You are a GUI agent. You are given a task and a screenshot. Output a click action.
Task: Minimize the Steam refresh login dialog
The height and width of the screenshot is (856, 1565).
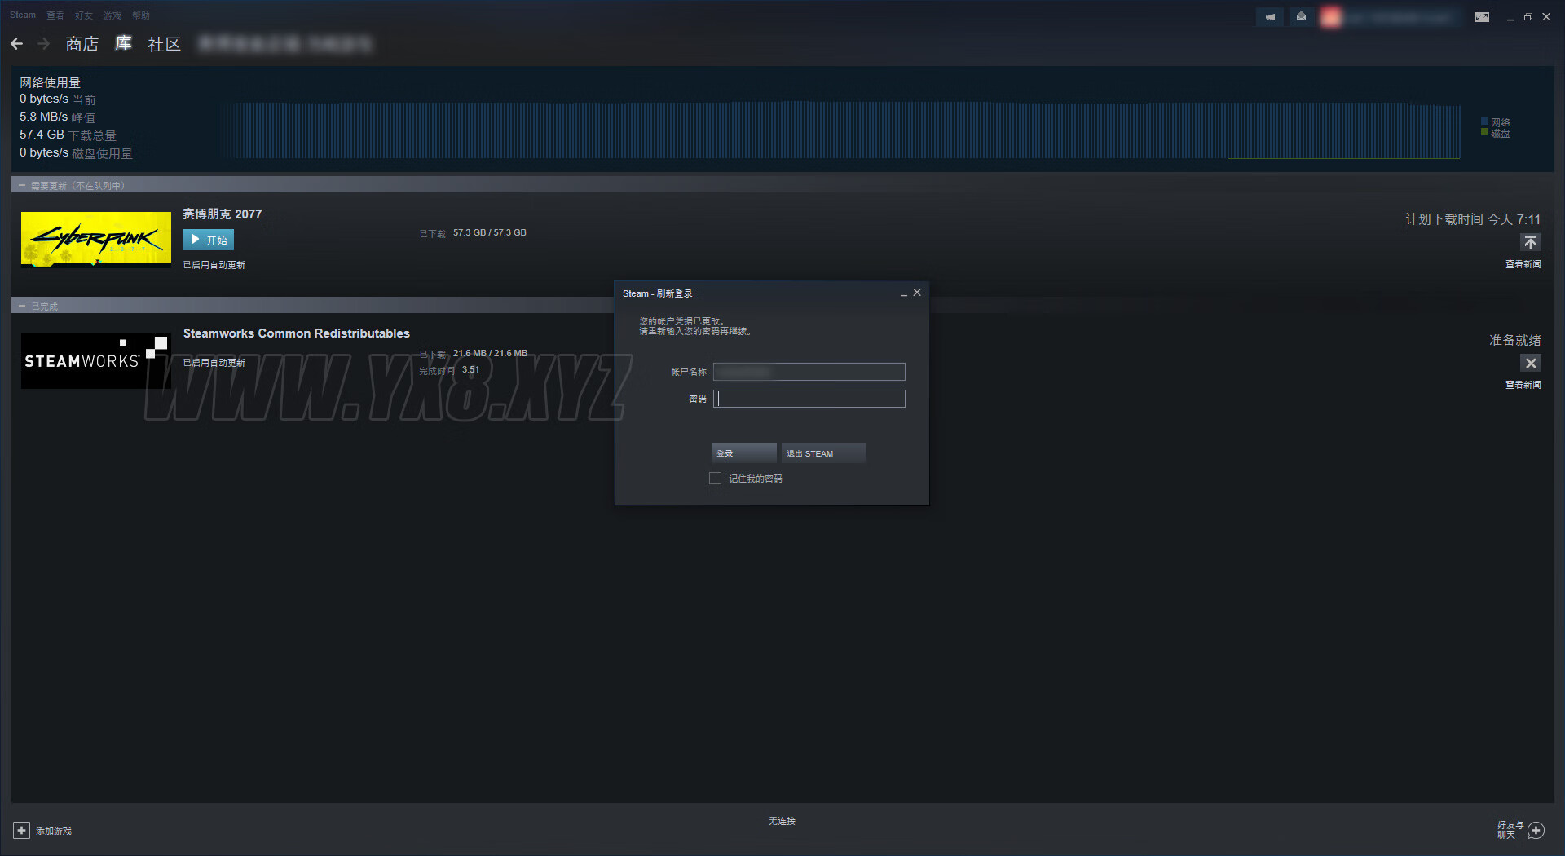[x=903, y=293]
